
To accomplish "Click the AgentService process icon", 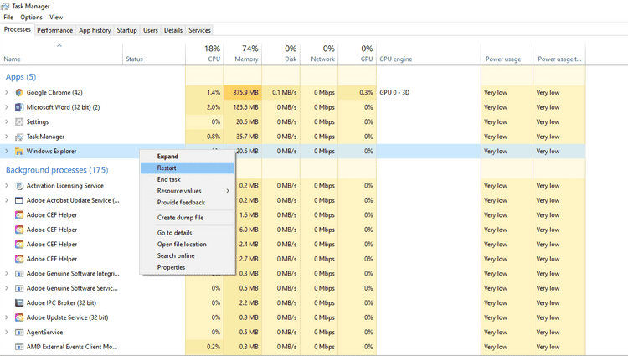I will pyautogui.click(x=19, y=333).
